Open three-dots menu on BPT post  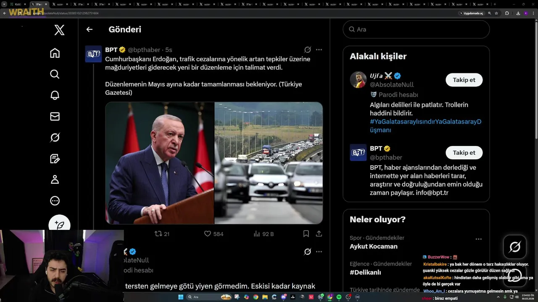[319, 49]
